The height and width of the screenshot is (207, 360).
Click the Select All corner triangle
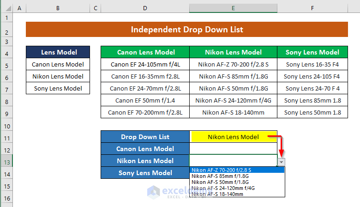click(x=7, y=8)
